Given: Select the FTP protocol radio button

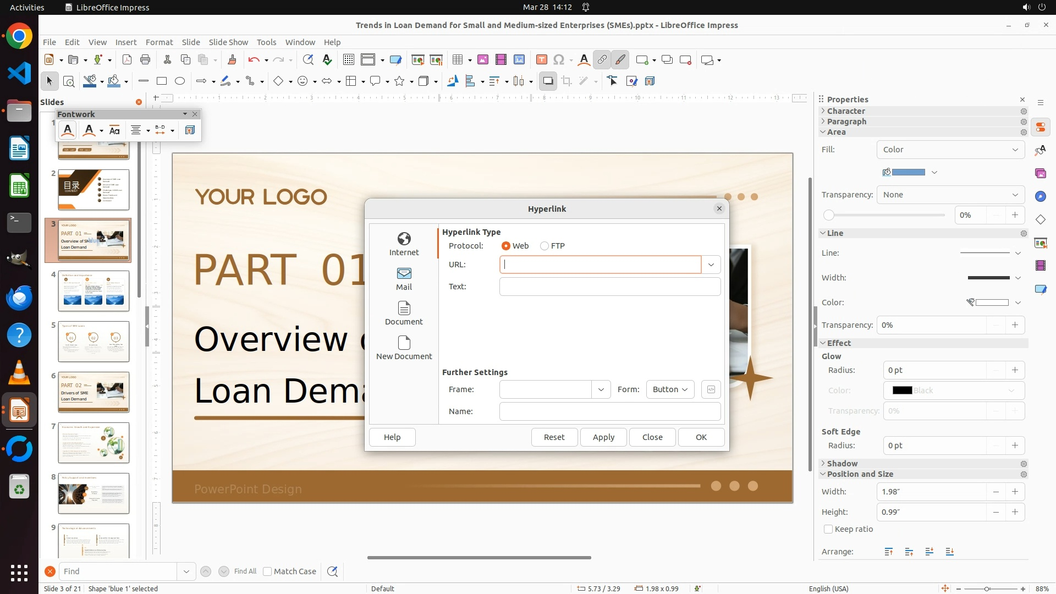Looking at the screenshot, I should point(544,246).
